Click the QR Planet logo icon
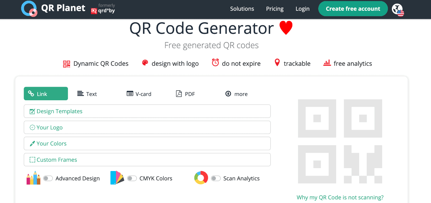Viewport: 431px width, 203px height. click(29, 9)
